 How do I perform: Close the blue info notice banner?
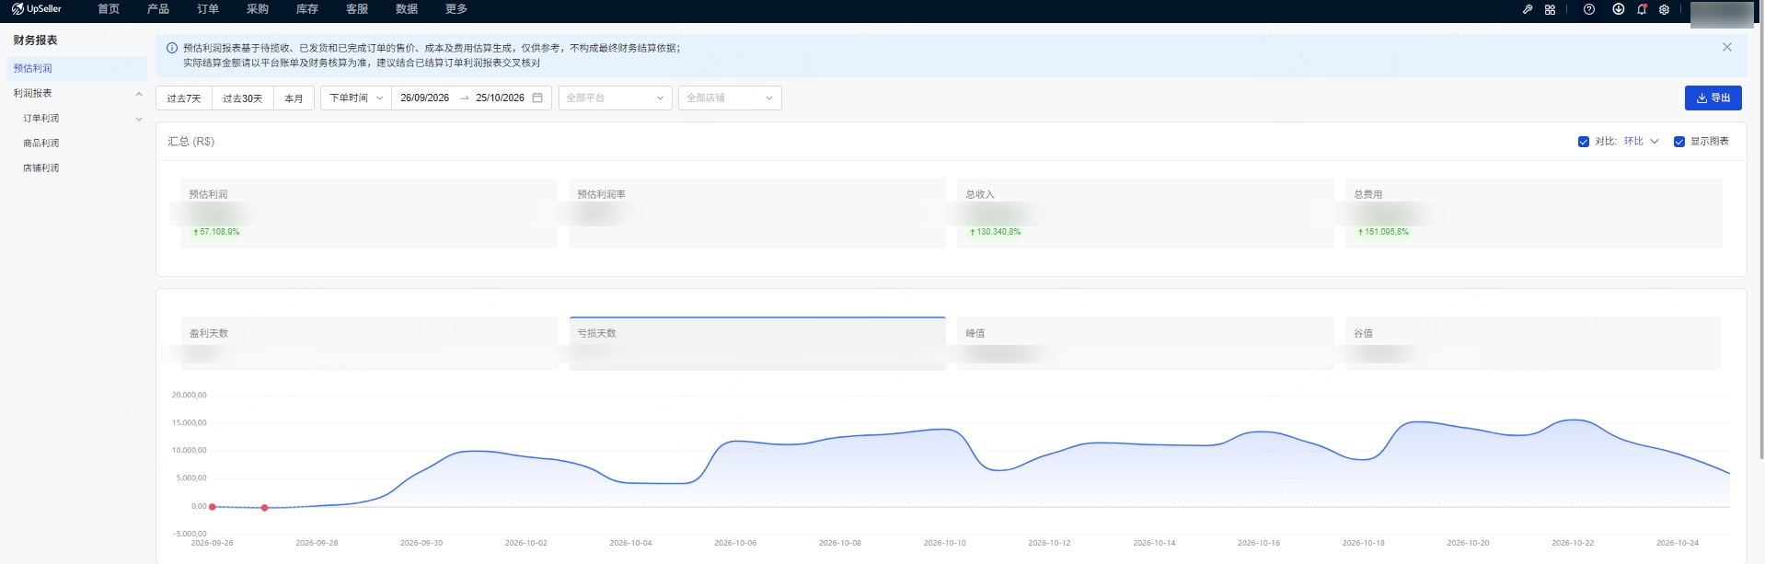coord(1727,47)
